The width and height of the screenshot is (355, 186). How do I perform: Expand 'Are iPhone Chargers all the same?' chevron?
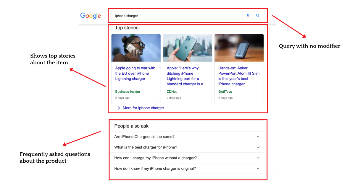[258, 137]
